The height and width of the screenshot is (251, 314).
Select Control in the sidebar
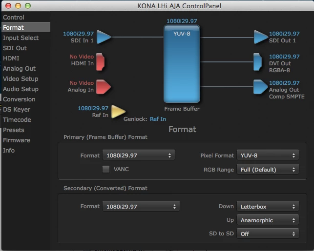click(x=26, y=17)
